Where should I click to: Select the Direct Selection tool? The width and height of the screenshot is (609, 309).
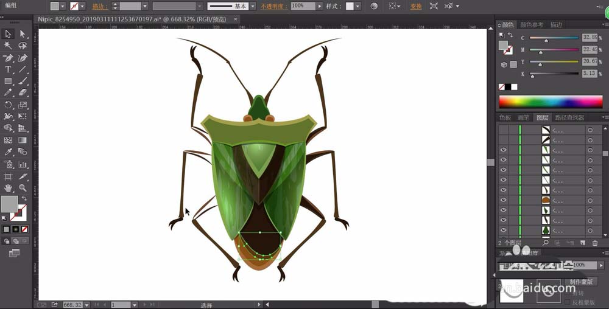pos(23,34)
